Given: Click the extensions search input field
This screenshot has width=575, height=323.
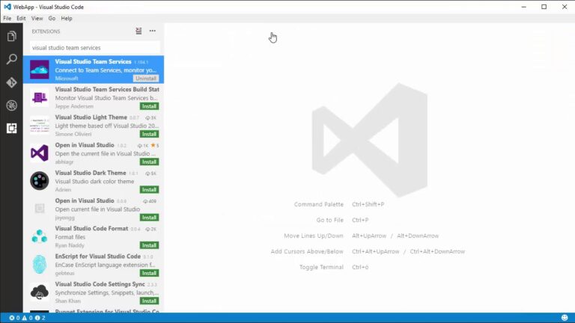Looking at the screenshot, I should point(95,48).
